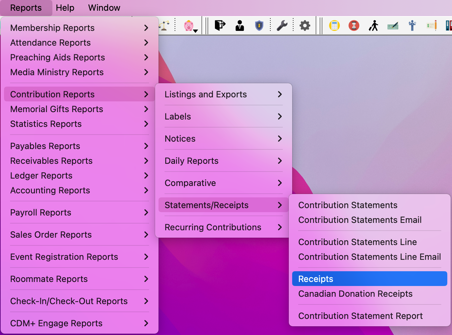The height and width of the screenshot is (335, 452).
Task: Open Contribution Statement Report
Action: point(360,316)
